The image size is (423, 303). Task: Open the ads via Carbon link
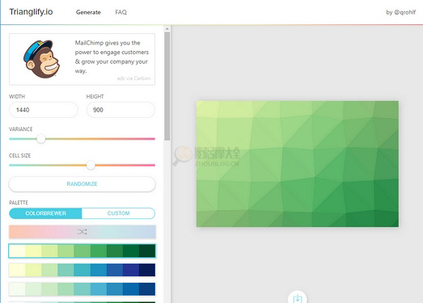133,78
